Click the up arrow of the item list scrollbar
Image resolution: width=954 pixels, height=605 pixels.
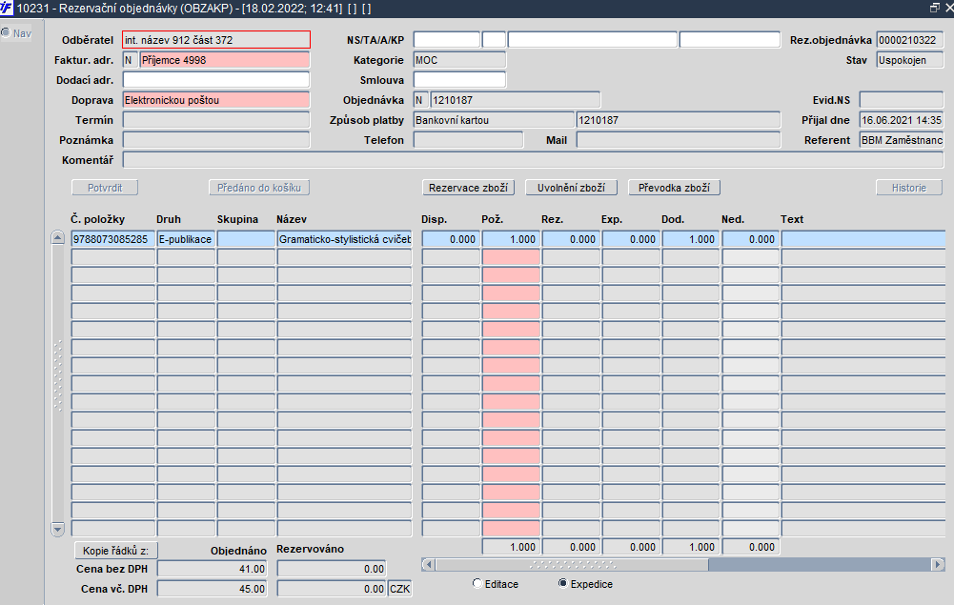point(58,238)
